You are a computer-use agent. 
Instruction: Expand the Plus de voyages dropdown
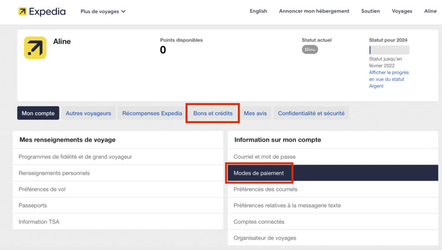(x=103, y=11)
